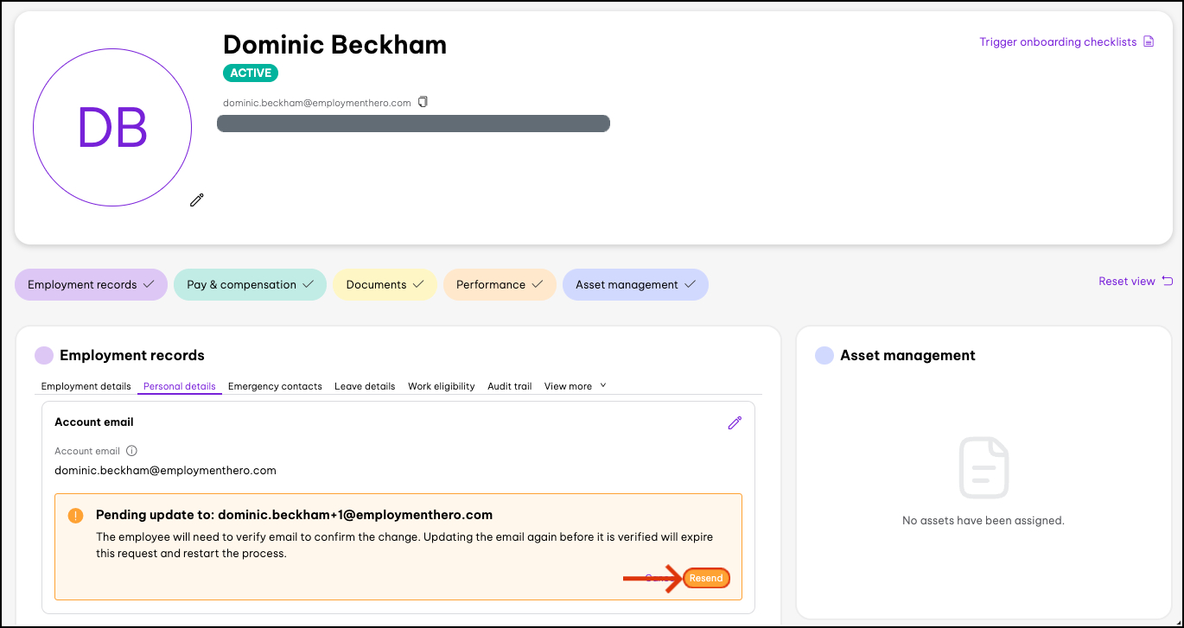Click the no-assets document icon in Asset management
The height and width of the screenshot is (628, 1184).
[983, 466]
